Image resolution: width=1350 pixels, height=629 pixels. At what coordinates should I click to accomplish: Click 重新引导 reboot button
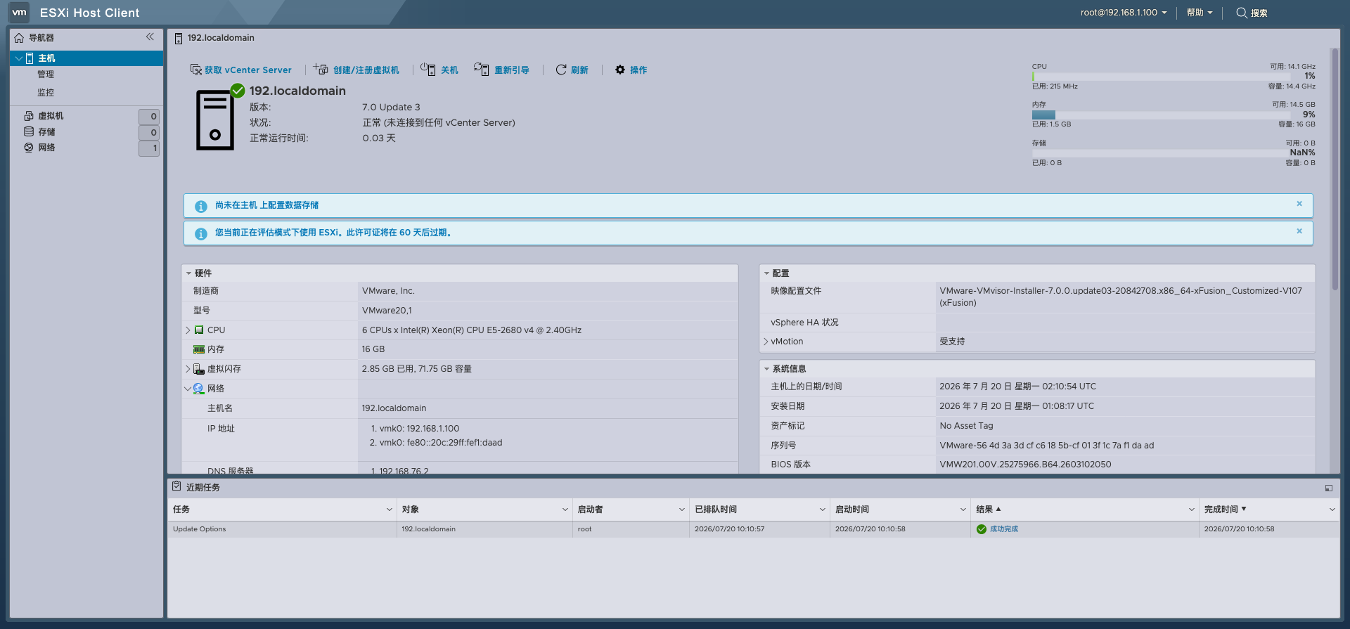[501, 70]
